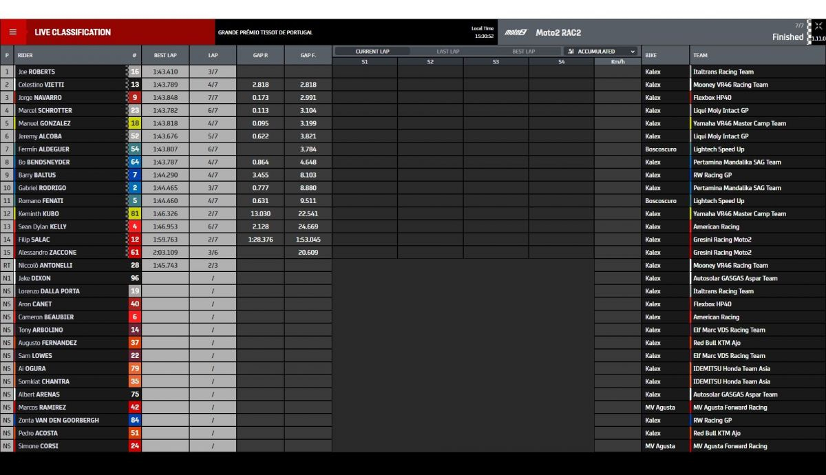
Task: Click the Gap P. column header
Action: pos(260,55)
